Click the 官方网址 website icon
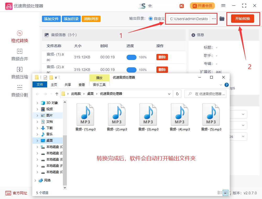Image resolution: width=262 pixels, height=199 pixels. (8, 193)
